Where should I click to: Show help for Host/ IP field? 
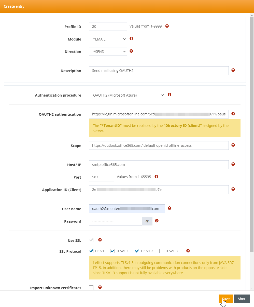(x=233, y=164)
